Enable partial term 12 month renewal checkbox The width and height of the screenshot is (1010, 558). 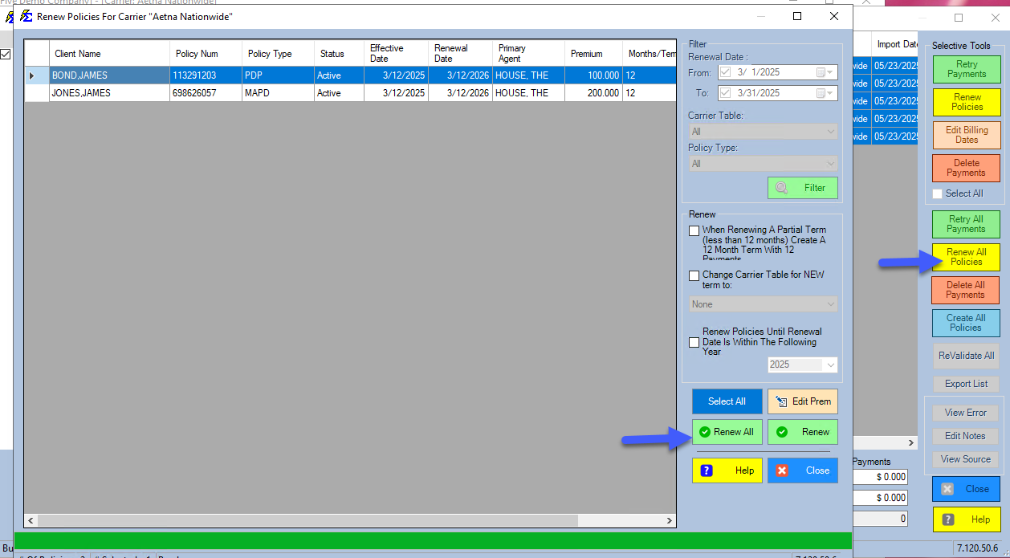pyautogui.click(x=694, y=231)
